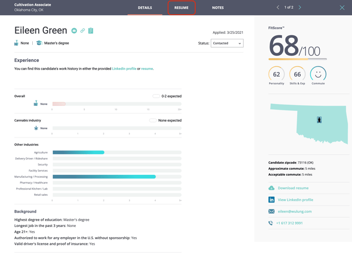The width and height of the screenshot is (352, 254).
Task: Close the candidate profile panel
Action: tap(342, 8)
